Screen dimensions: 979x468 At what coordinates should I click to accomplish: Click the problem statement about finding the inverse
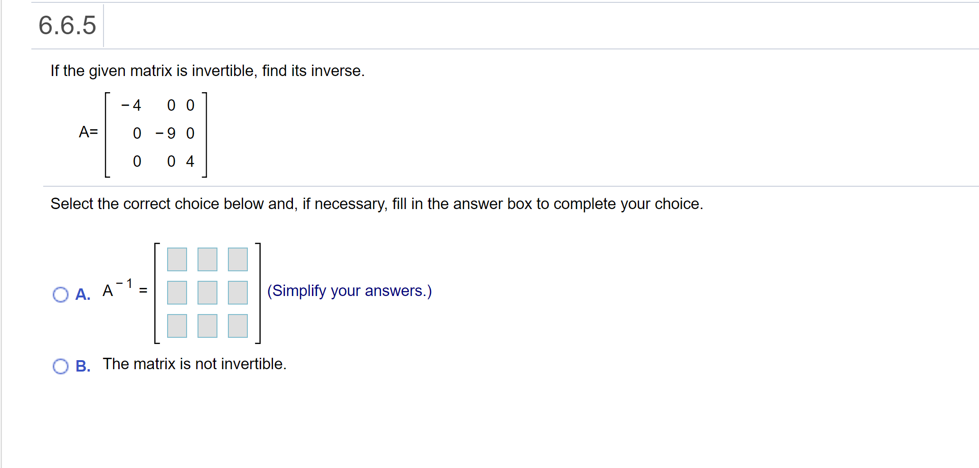click(x=207, y=70)
